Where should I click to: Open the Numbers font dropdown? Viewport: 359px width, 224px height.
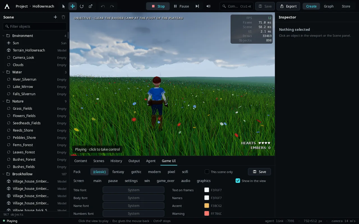pos(134,213)
